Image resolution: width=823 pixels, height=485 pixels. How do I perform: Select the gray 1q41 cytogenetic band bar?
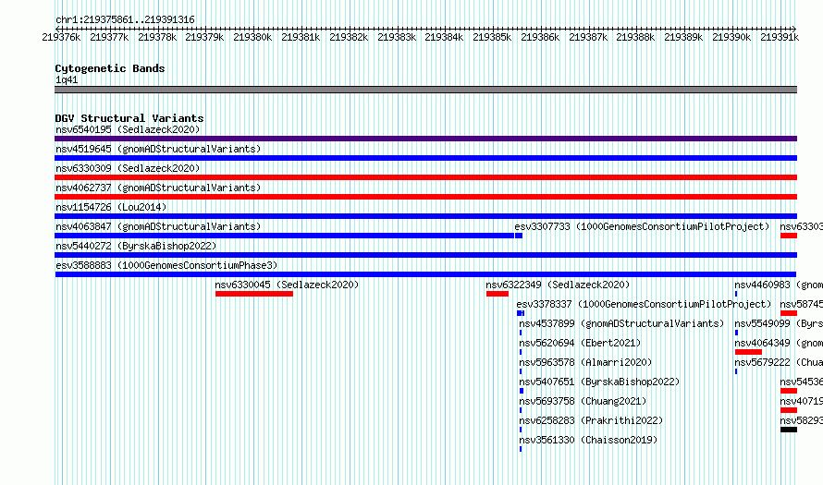pos(425,90)
